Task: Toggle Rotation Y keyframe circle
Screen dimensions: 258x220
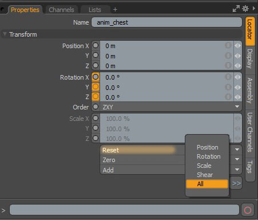Action: pos(96,87)
